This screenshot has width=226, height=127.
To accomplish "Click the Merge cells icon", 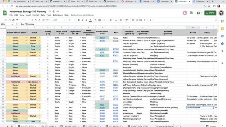I will click(103, 20).
